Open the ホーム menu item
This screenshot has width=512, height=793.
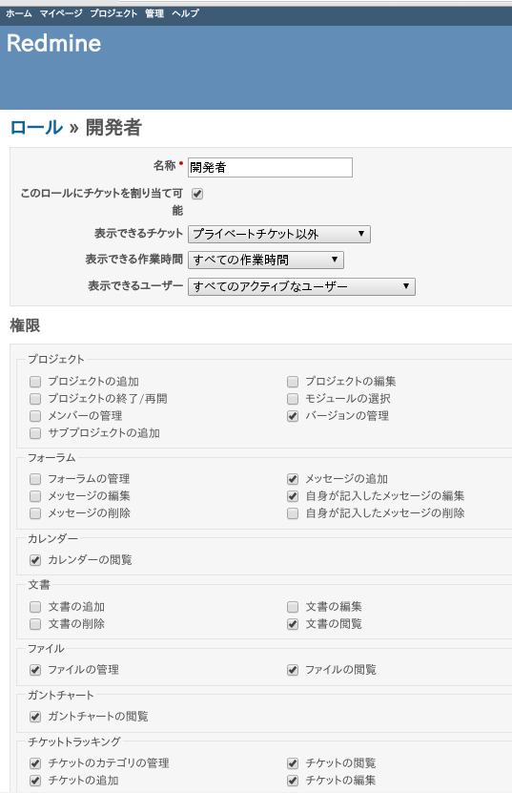point(19,13)
